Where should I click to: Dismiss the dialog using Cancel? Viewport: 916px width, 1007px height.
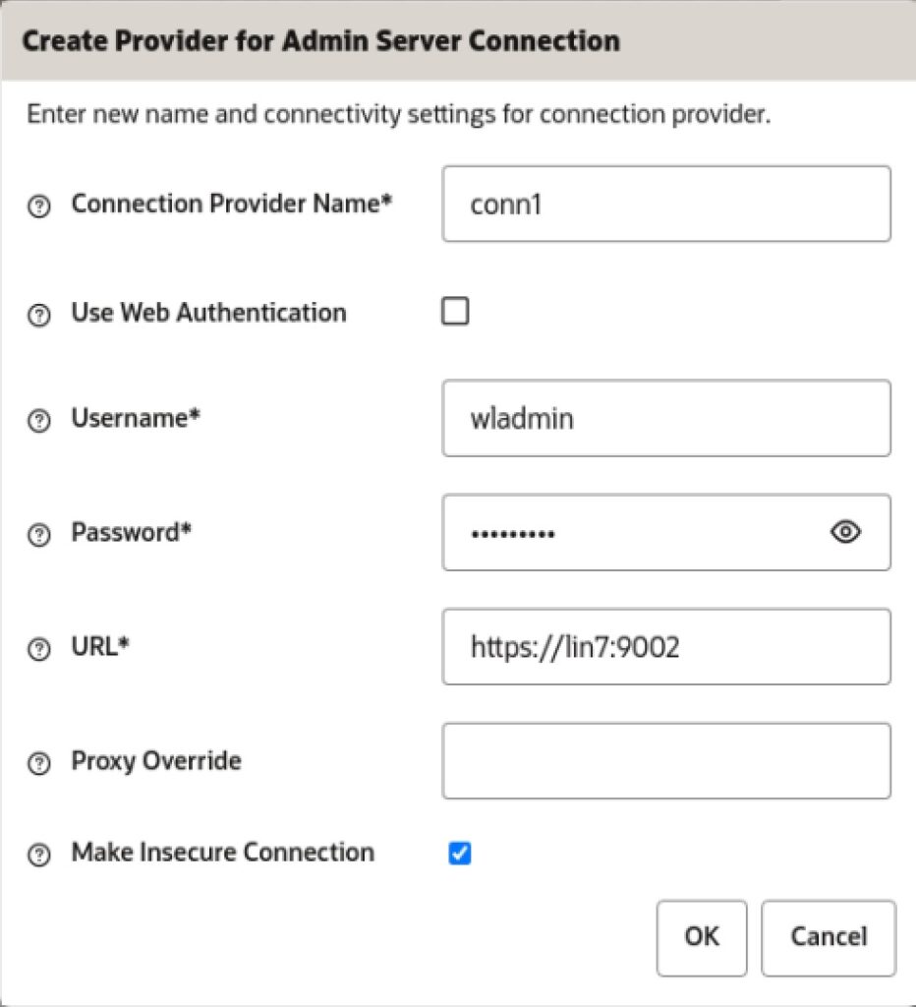coord(829,937)
